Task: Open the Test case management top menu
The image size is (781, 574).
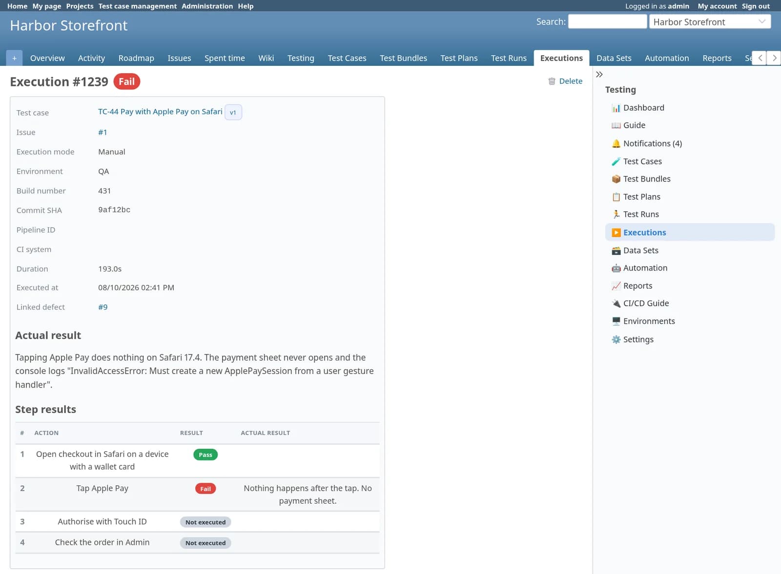Action: [138, 6]
